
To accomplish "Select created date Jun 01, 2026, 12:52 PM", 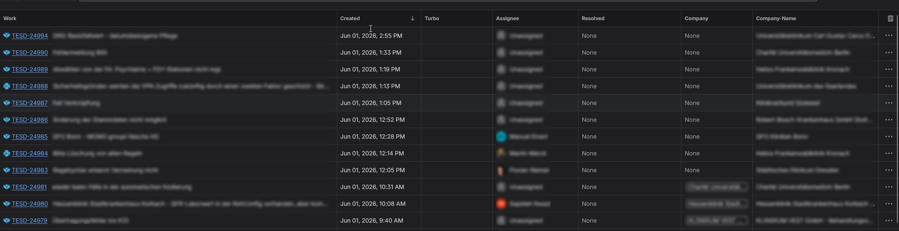I will click(x=373, y=120).
